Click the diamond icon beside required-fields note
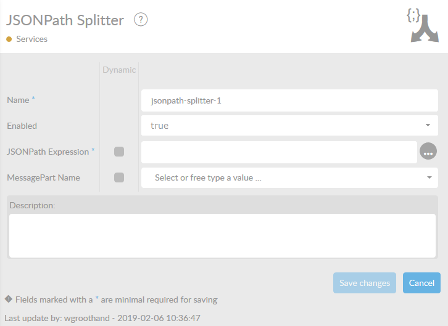The image size is (448, 326). pos(8,299)
